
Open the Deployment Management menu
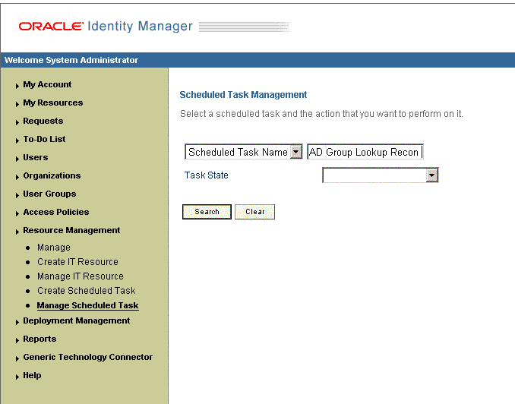[76, 321]
